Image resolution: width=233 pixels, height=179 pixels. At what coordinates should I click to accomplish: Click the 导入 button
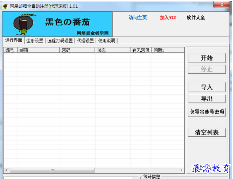click(207, 87)
